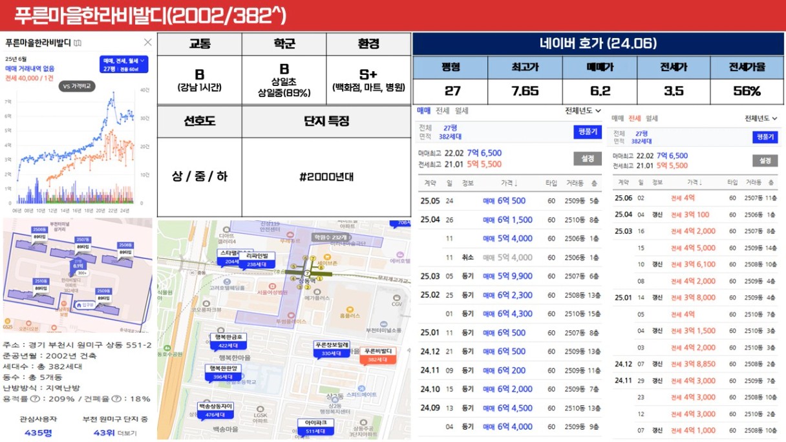Click 평풀기 button in left listing panel

[x=587, y=132]
